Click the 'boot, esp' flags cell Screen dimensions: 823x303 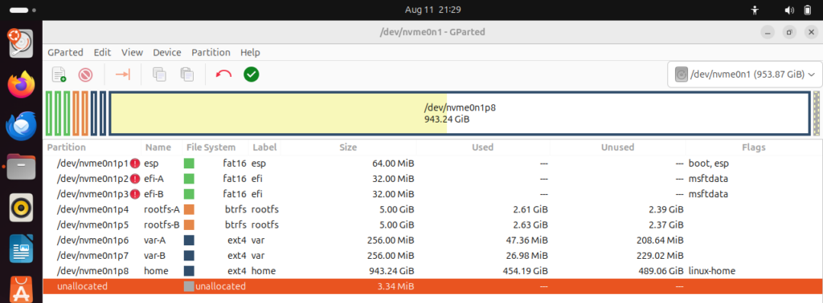click(x=709, y=164)
